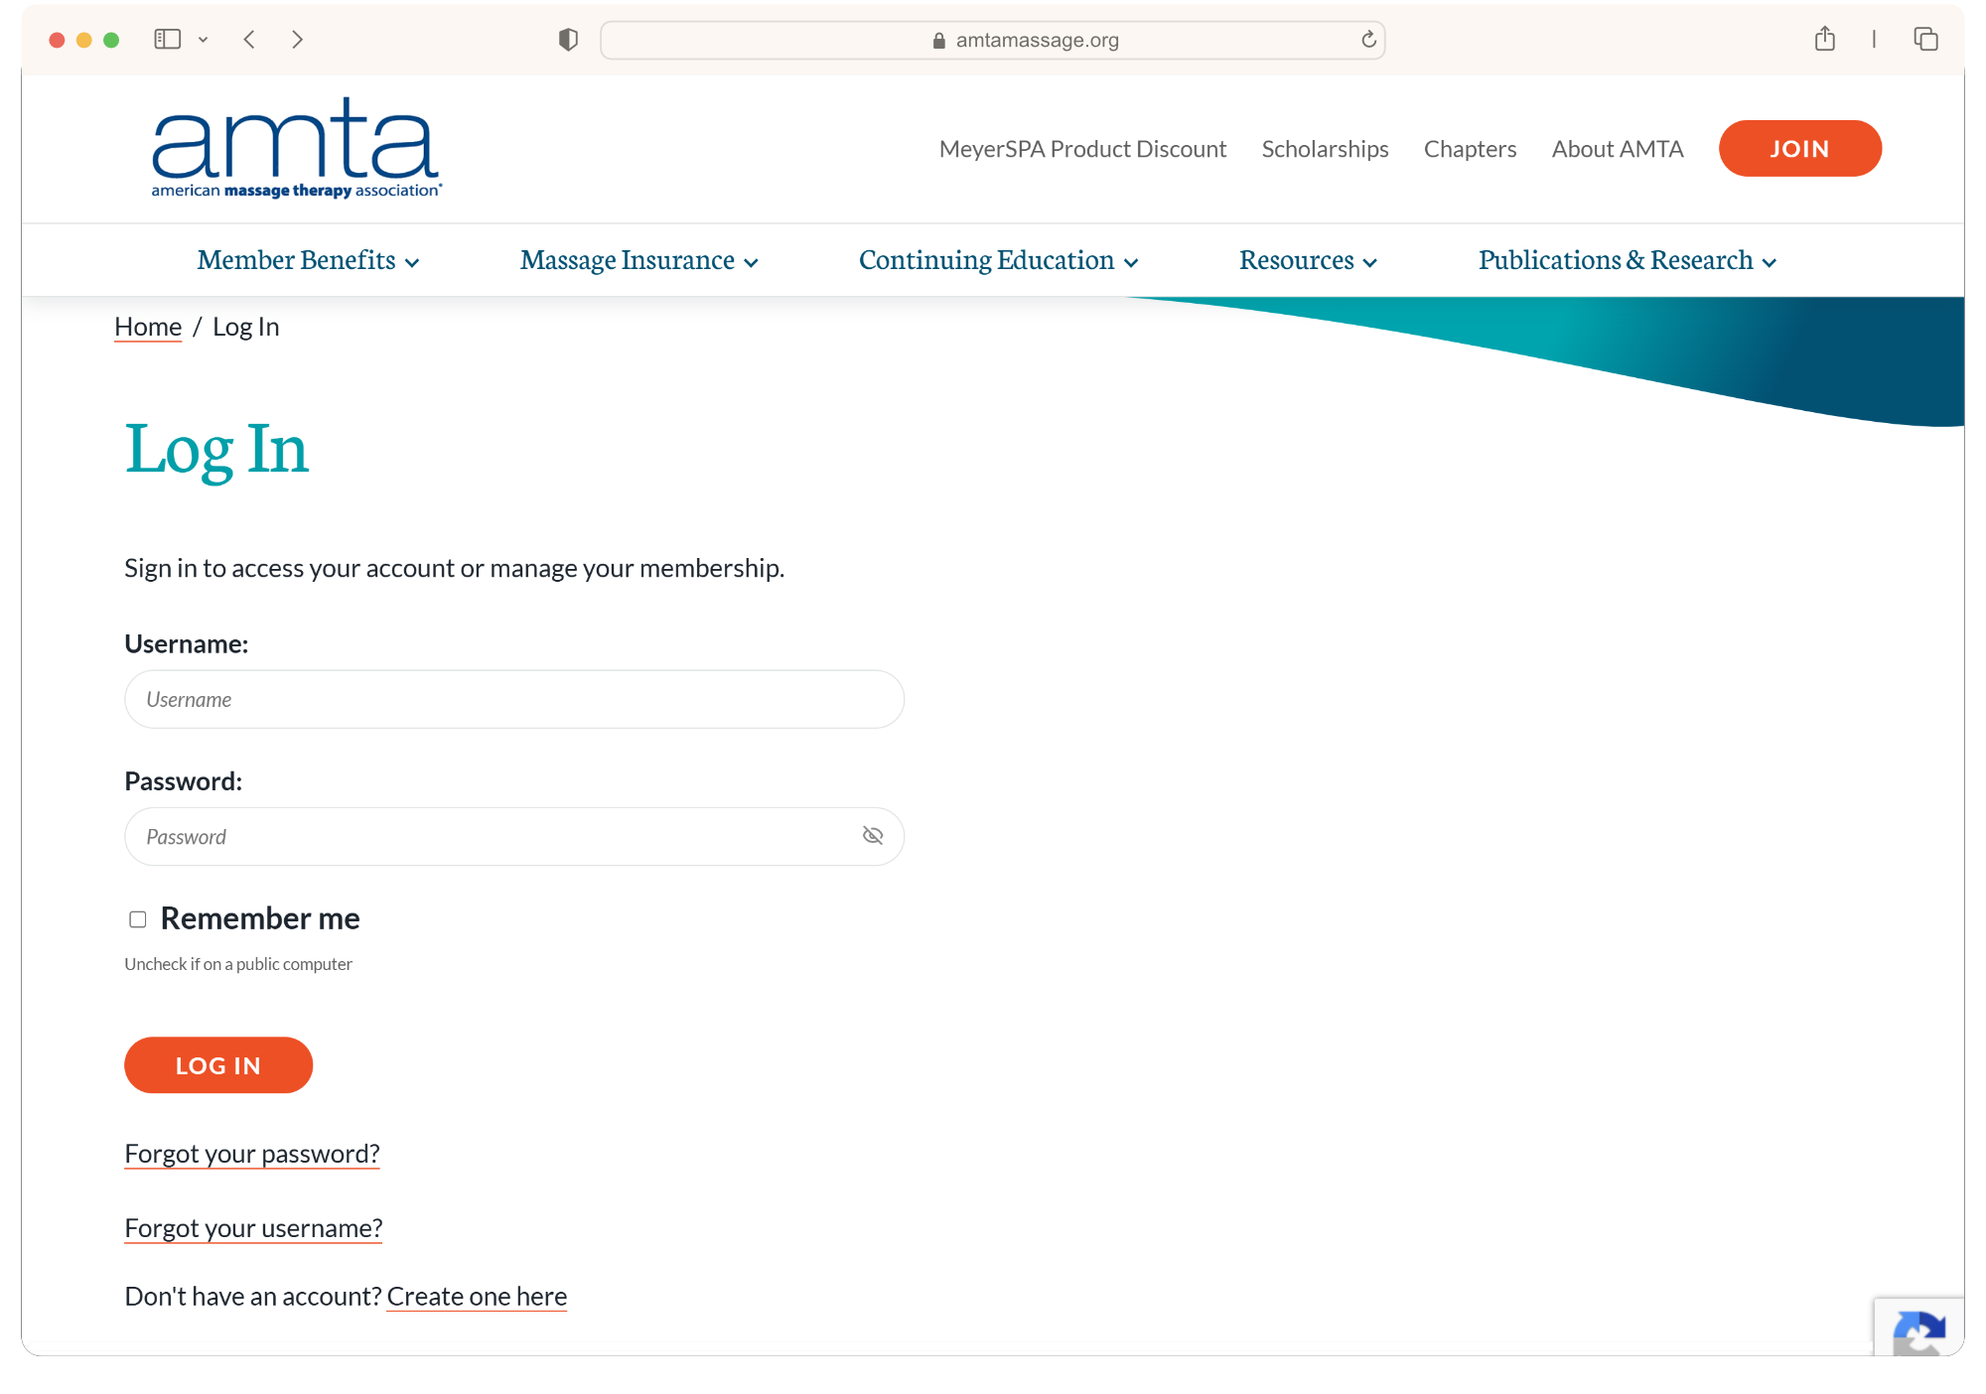Expand Continuing Education menu
Screen dimensions: 1986x1394
(998, 260)
